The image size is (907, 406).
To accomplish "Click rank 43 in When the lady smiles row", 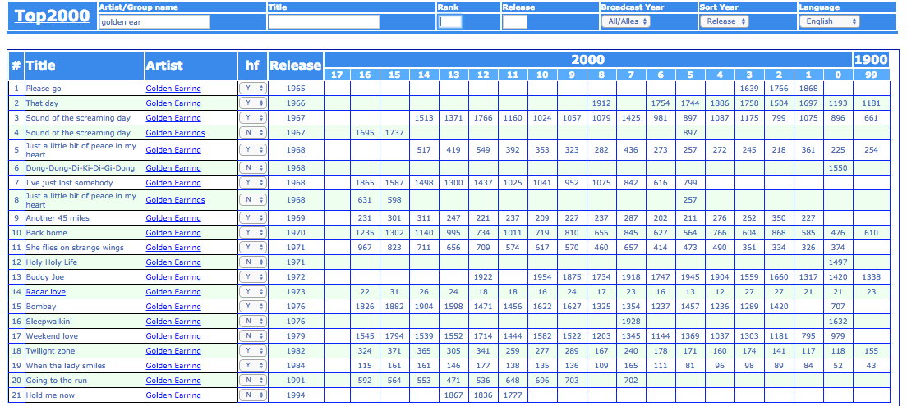I will [x=871, y=366].
